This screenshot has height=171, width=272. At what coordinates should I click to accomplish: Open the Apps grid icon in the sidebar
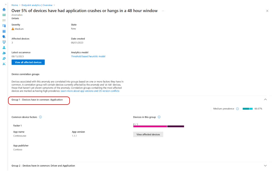tap(4, 31)
